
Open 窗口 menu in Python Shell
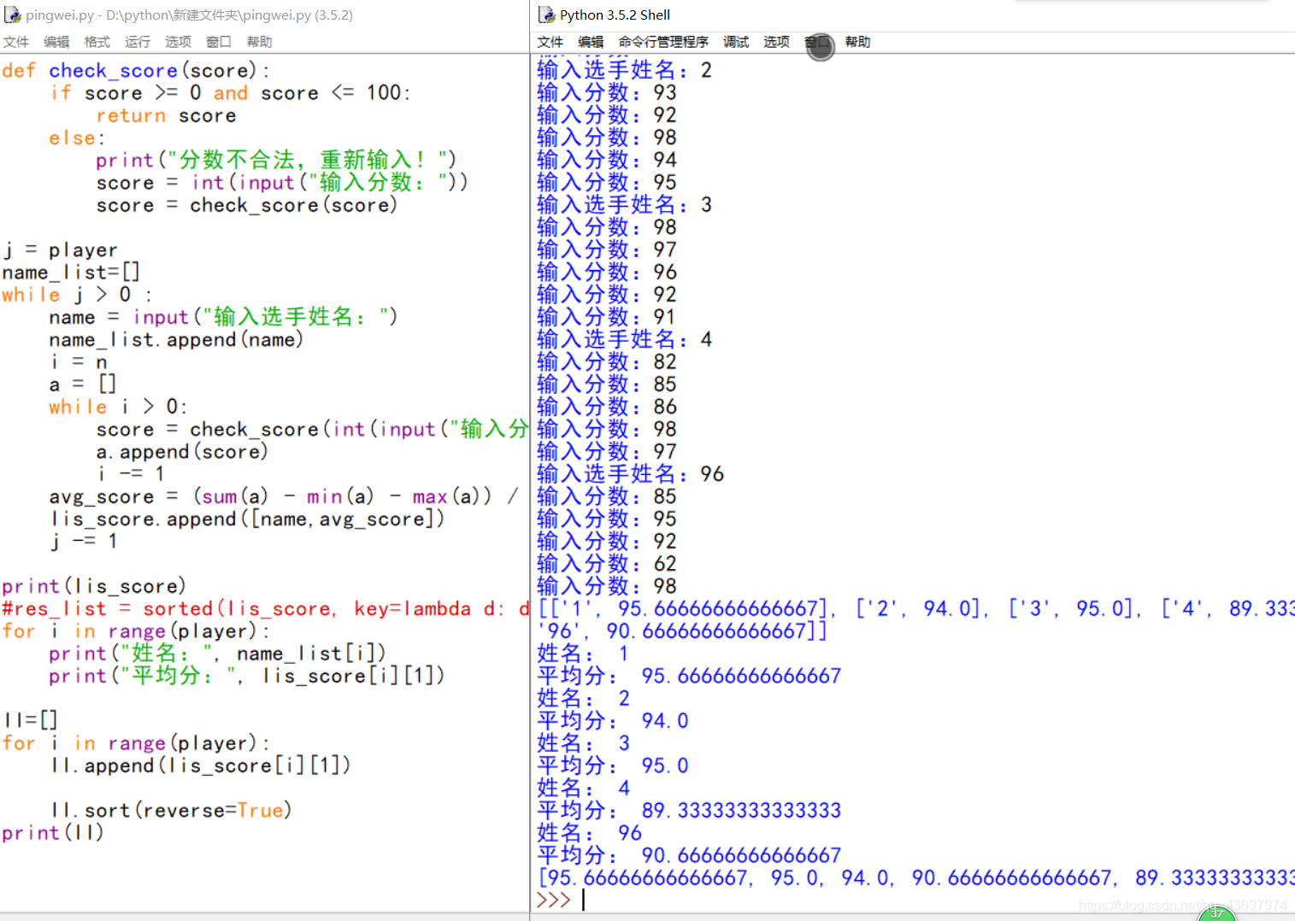[818, 42]
